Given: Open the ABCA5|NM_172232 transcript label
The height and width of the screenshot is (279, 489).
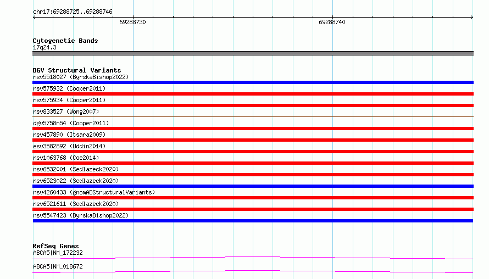Looking at the screenshot, I should pos(58,253).
